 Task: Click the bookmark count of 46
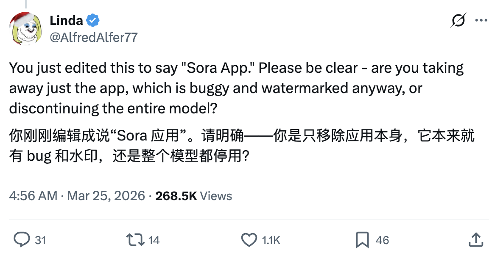point(382,240)
